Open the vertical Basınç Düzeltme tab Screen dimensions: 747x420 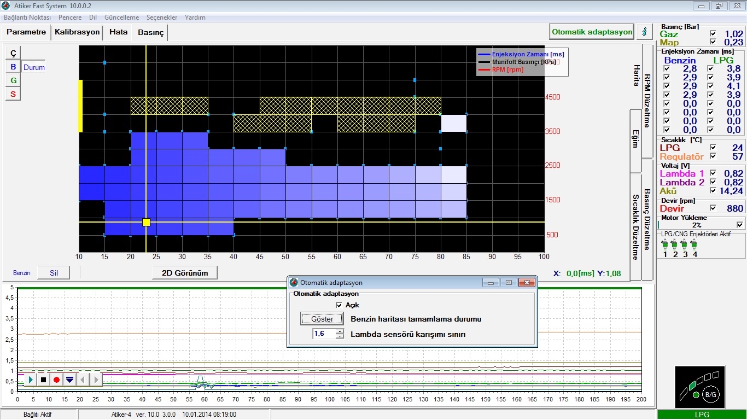647,219
